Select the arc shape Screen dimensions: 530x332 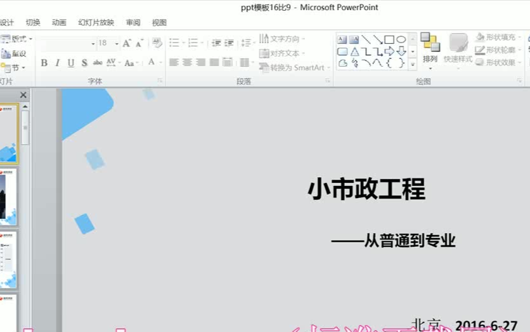(366, 63)
